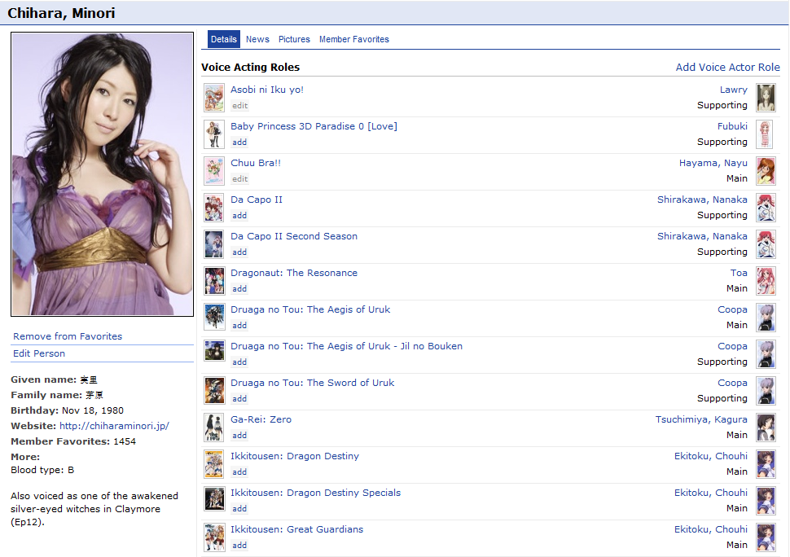
Task: Open Da Capo II title link
Action: 257,200
